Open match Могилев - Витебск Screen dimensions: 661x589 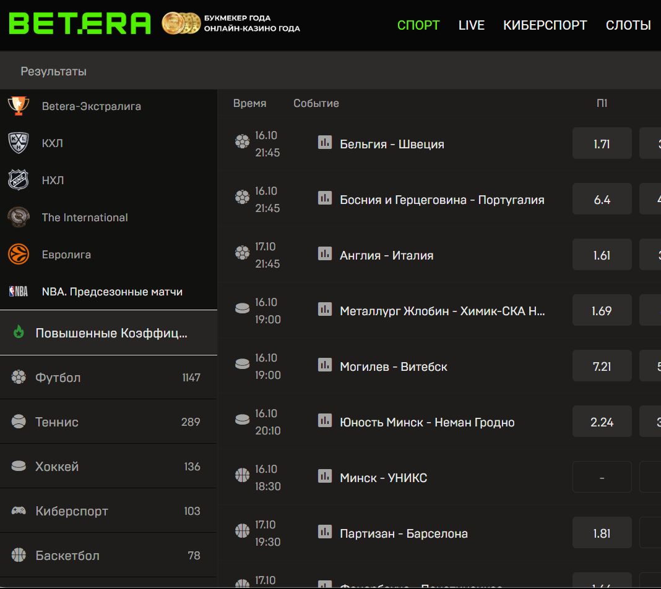[393, 367]
